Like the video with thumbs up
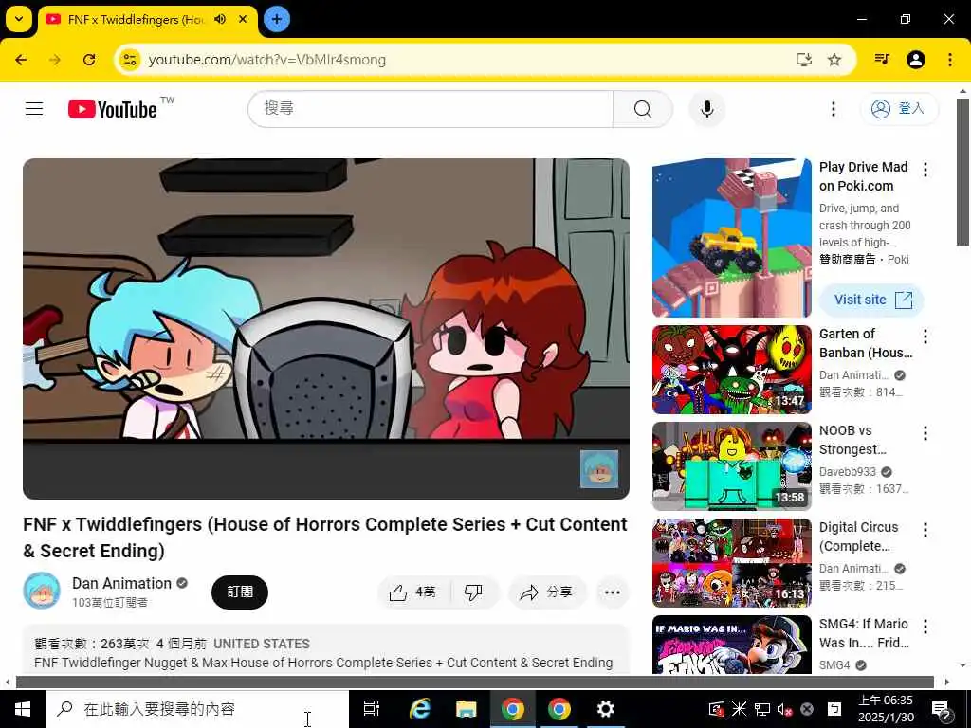Viewport: 971px width, 728px height. point(413,592)
